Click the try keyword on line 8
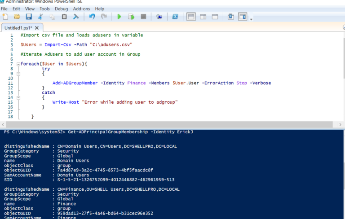This screenshot has width=345, height=219. [x=46, y=69]
